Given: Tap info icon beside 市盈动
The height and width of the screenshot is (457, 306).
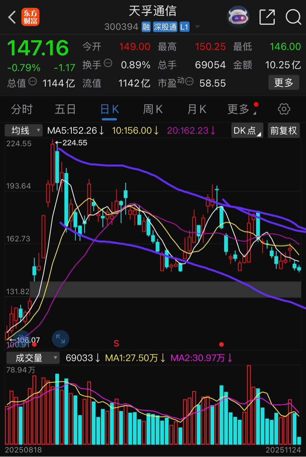Looking at the screenshot, I should 189,81.
